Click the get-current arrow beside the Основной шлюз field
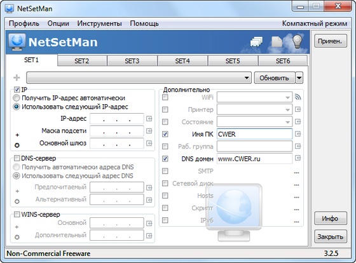The height and width of the screenshot is (263, 356). click(149, 143)
